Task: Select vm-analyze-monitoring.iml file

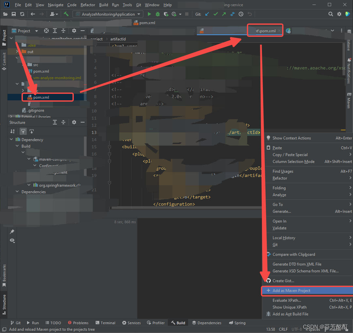Action: (x=57, y=78)
